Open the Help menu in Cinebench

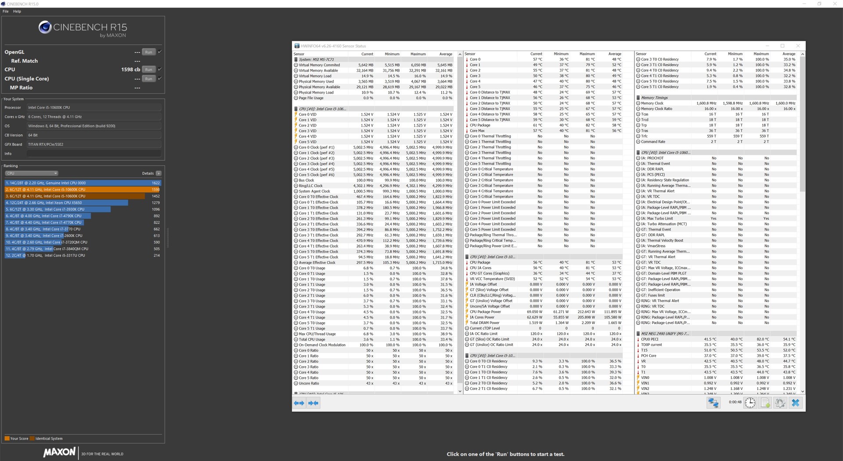(17, 11)
